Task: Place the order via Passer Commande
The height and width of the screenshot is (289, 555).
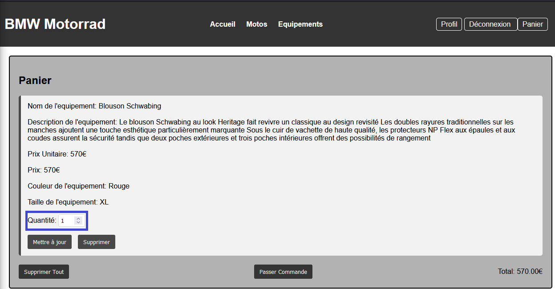Action: pyautogui.click(x=283, y=272)
